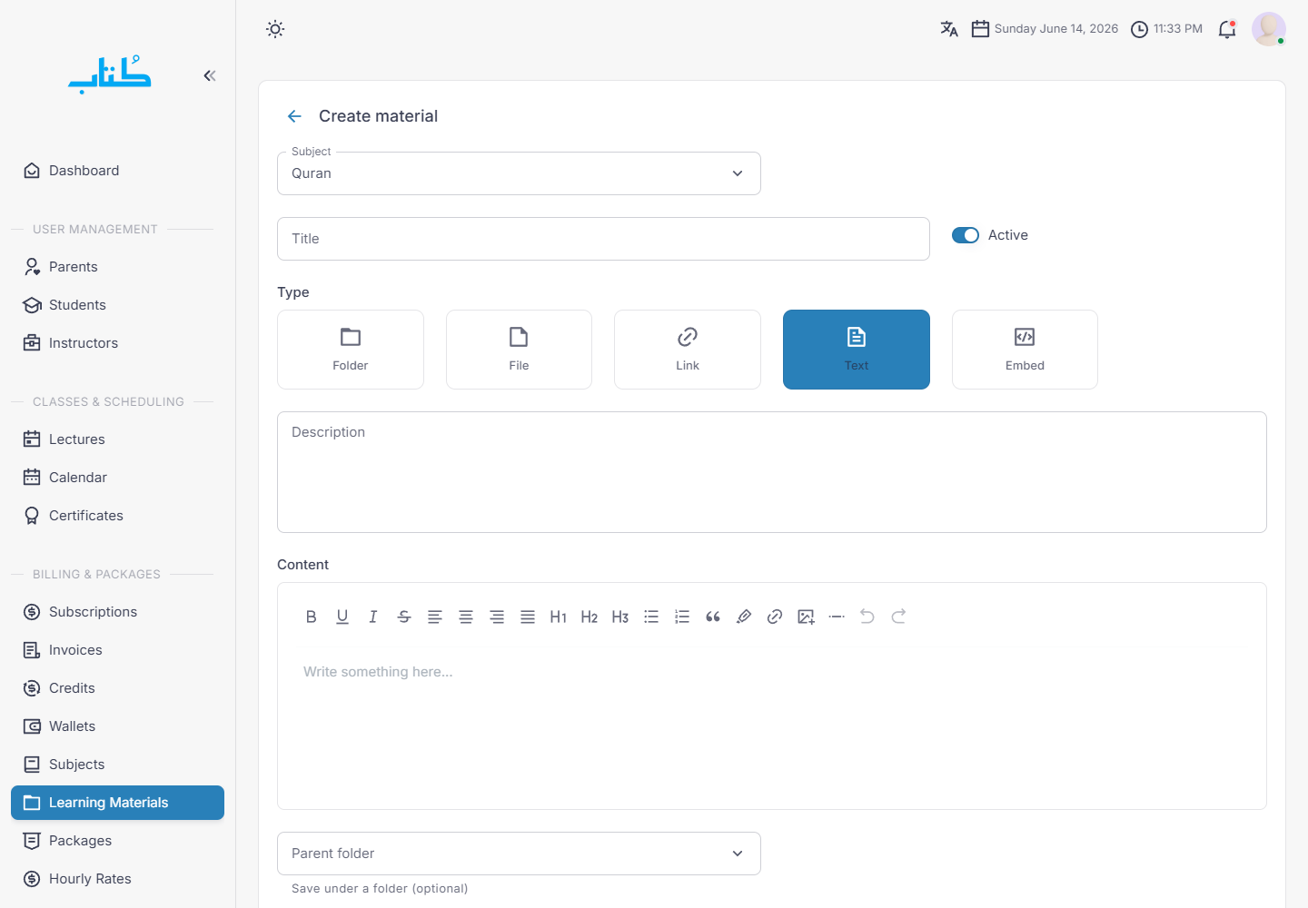This screenshot has width=1308, height=908.
Task: Apply Heading 2 style
Action: pos(590,617)
